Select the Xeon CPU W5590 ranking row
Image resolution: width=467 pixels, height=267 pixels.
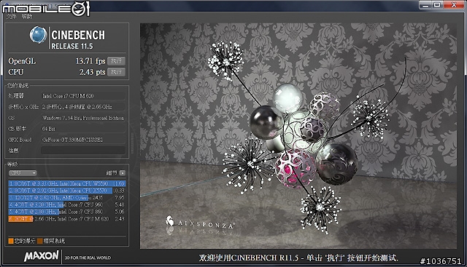[x=67, y=183]
